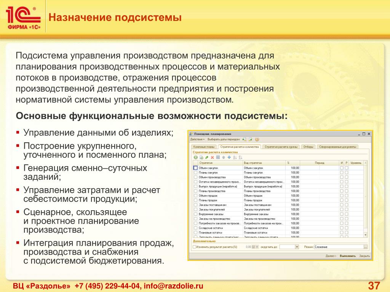Image resolution: width=390 pixels, height=292 pixels.
Task: Open Help via the question mark icon
Action: point(257,140)
